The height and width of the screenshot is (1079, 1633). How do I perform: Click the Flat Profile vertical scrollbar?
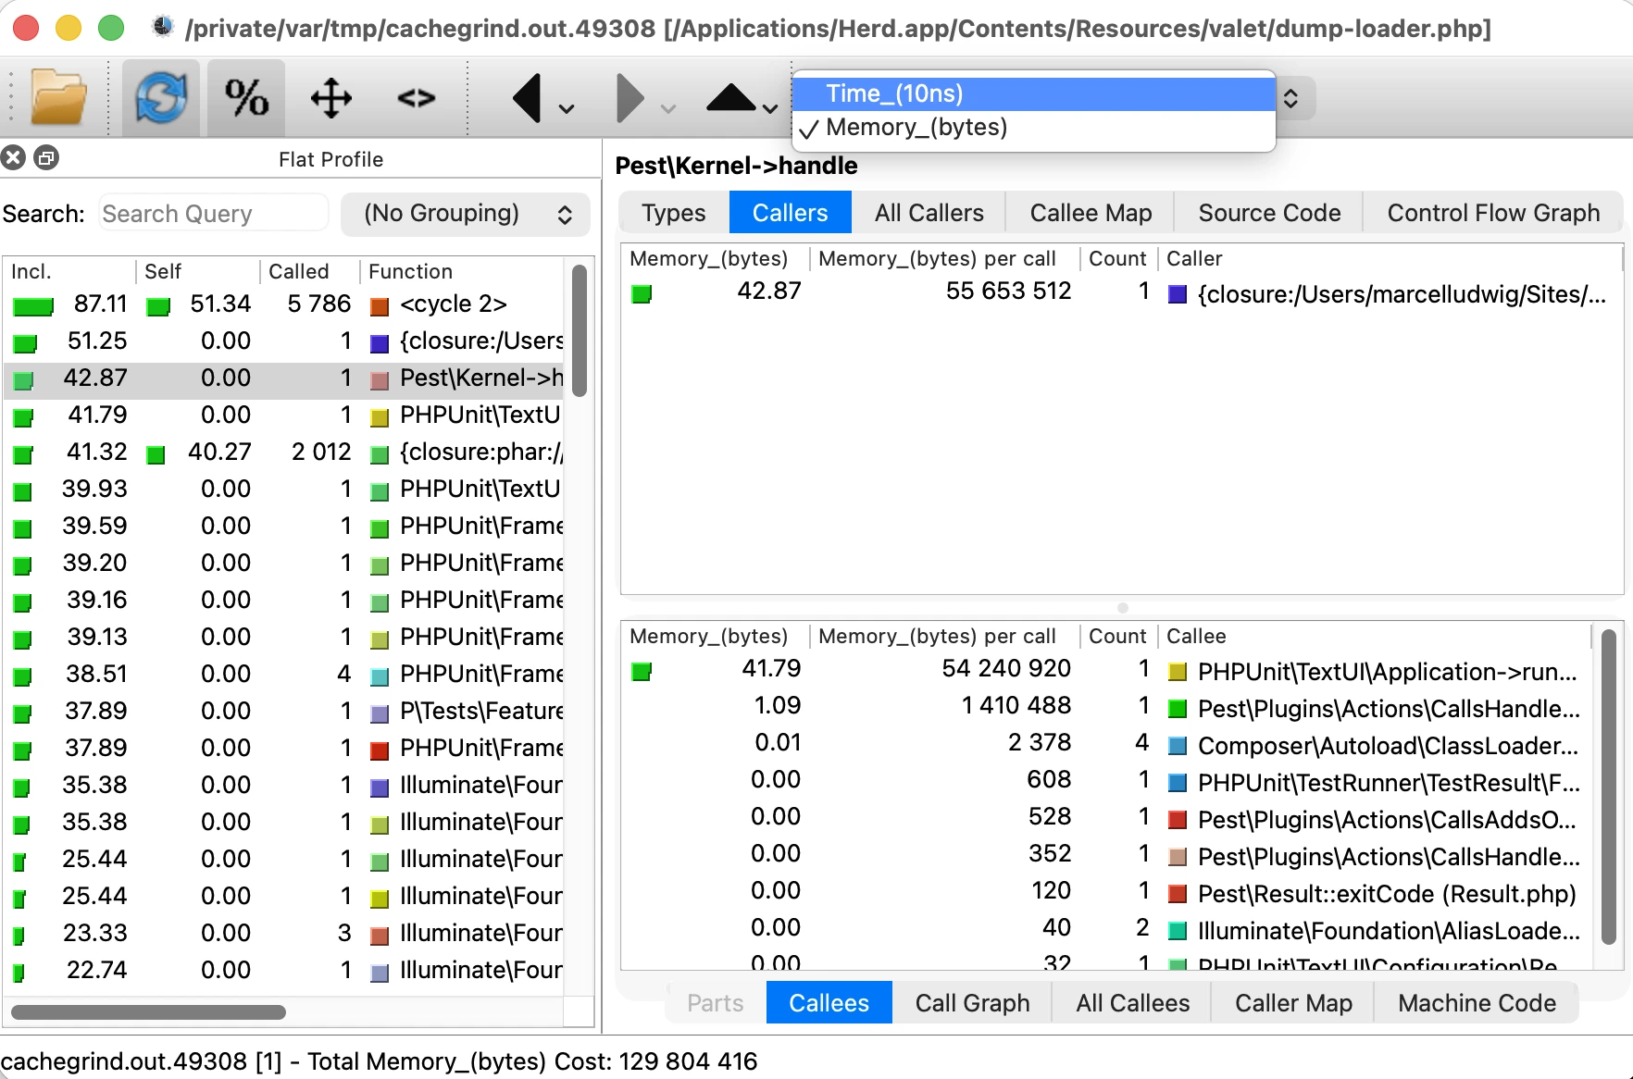pyautogui.click(x=580, y=331)
